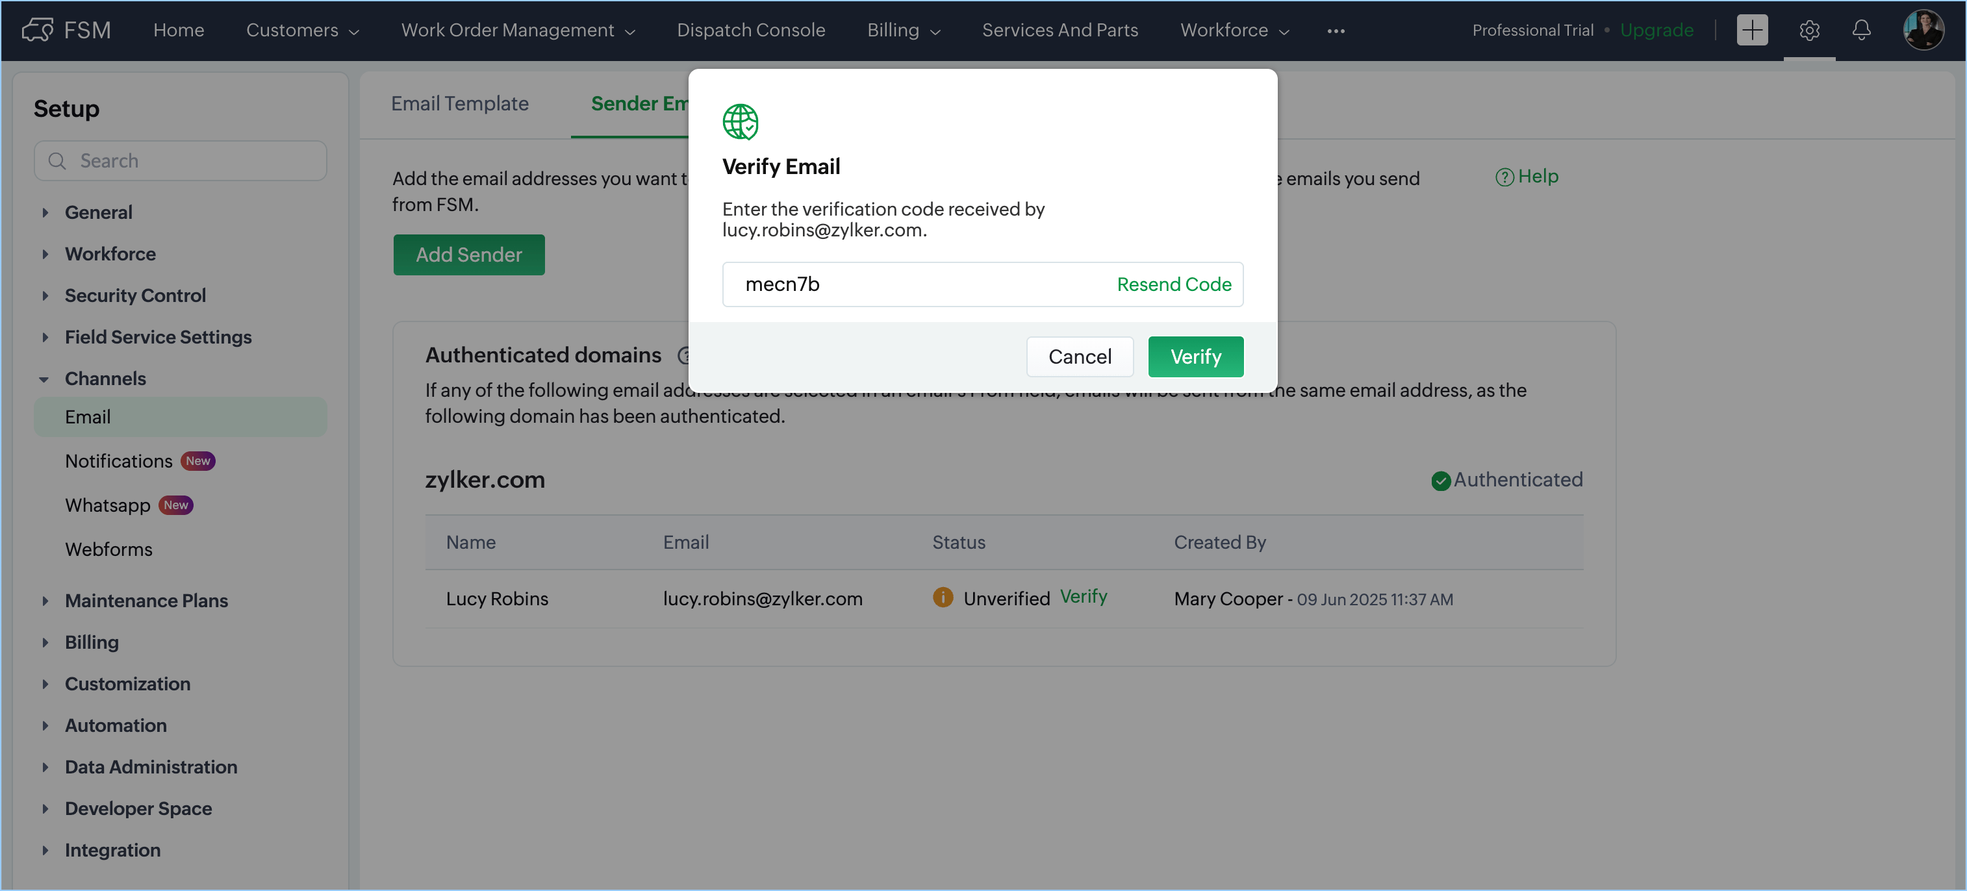Open the Work Order Management dropdown

tap(518, 30)
